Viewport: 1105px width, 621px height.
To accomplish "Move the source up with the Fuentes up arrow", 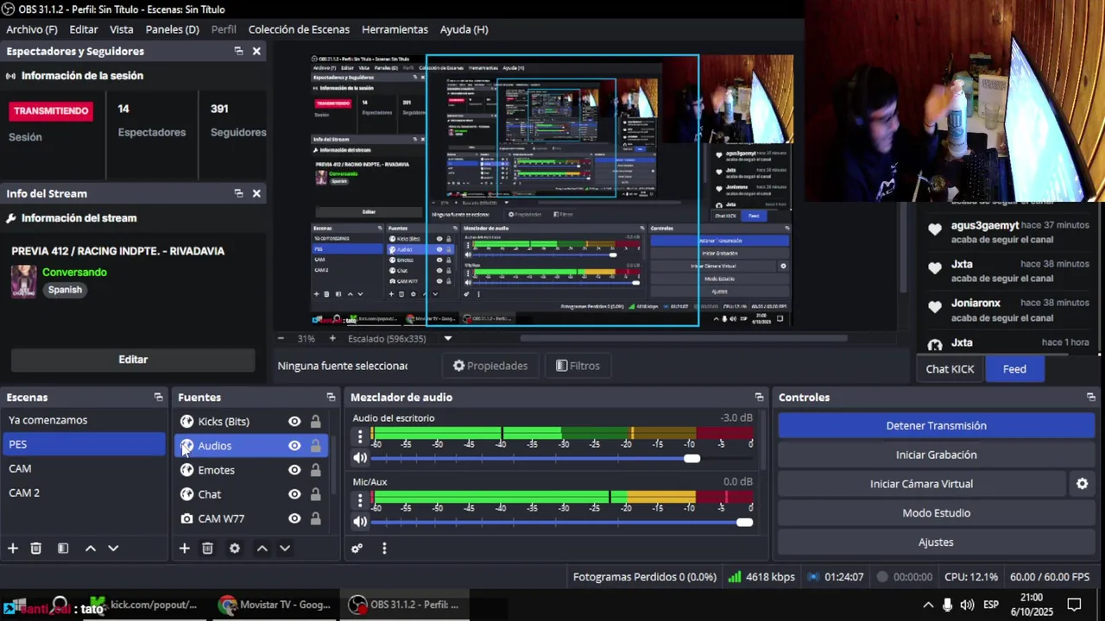I will coord(262,549).
